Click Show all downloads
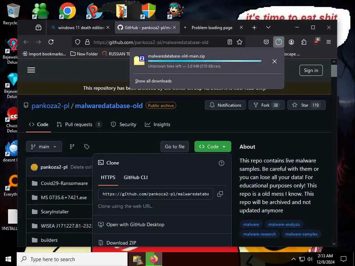The width and height of the screenshot is (355, 266). pos(153,81)
